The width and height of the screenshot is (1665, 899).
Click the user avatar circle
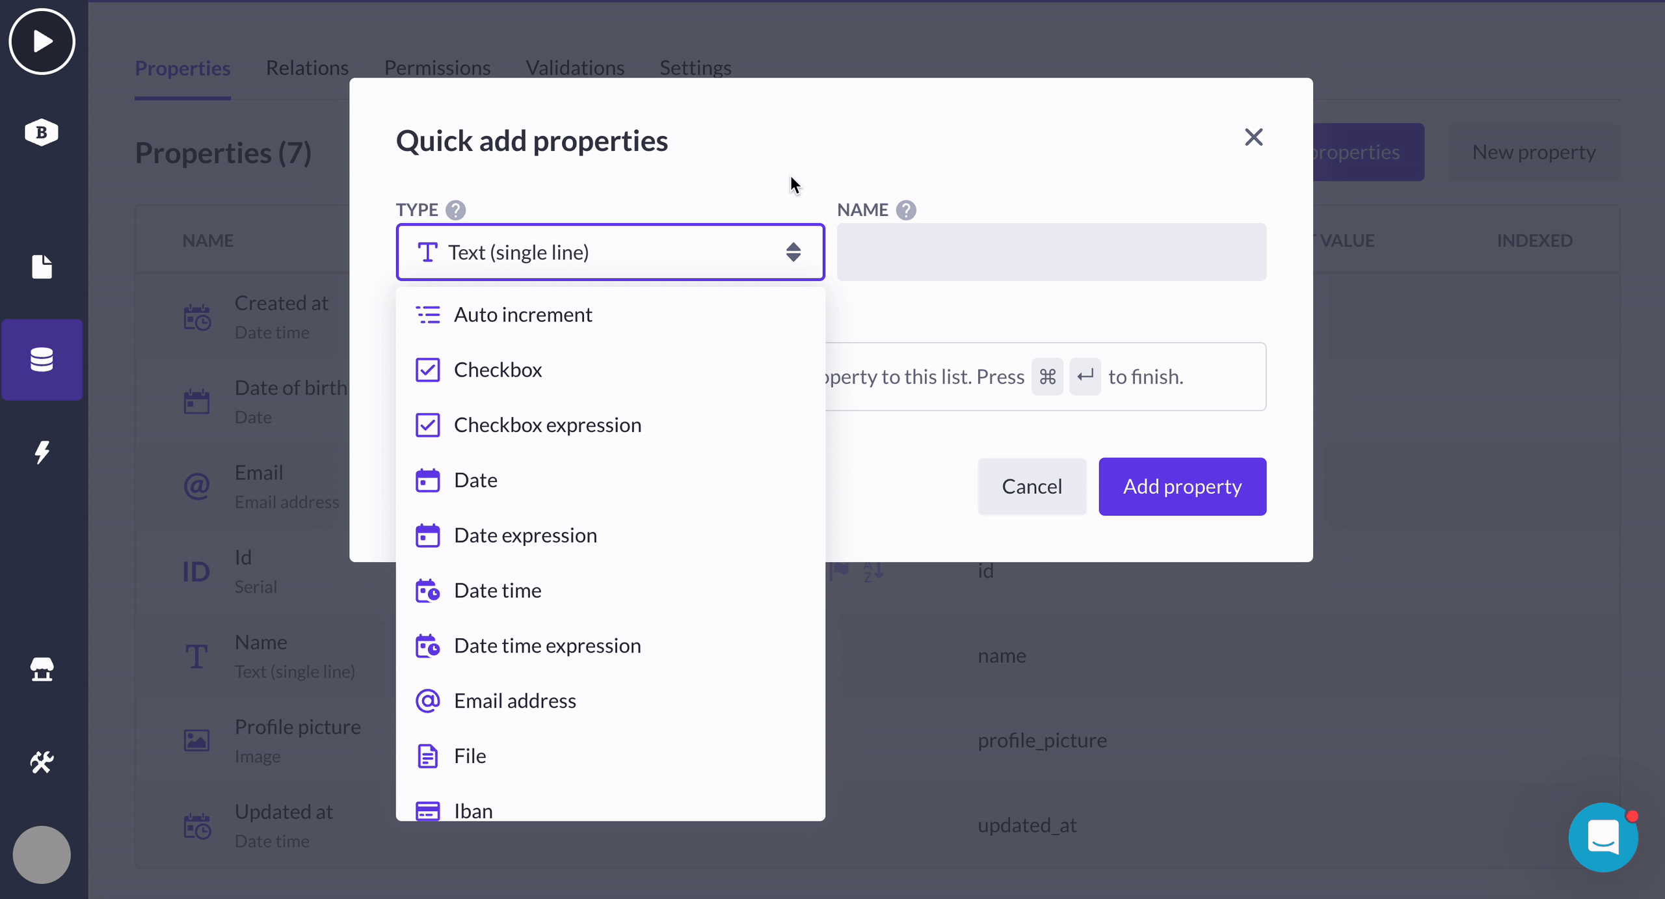click(42, 855)
